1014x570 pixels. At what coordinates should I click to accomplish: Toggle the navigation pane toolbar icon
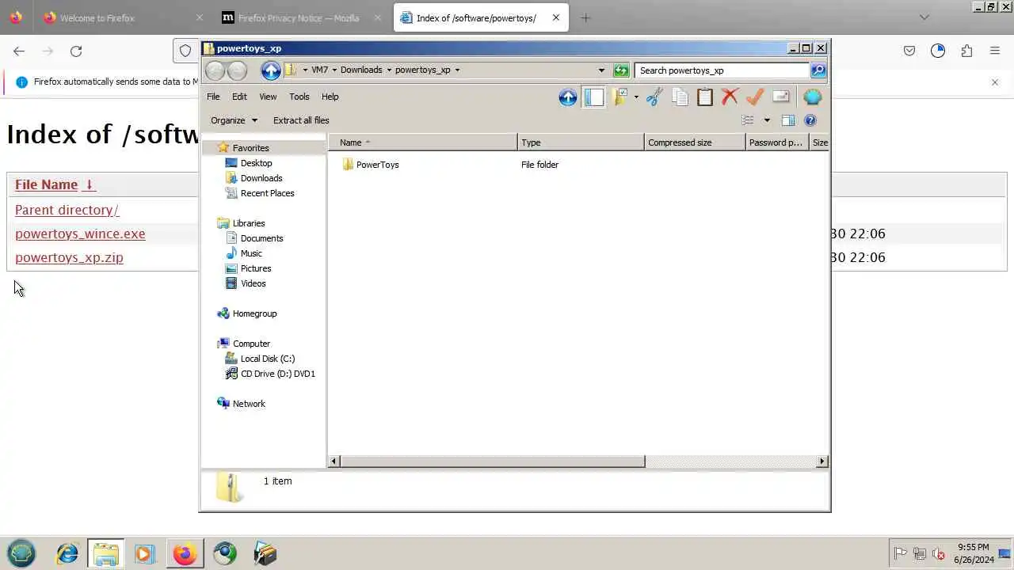(593, 97)
